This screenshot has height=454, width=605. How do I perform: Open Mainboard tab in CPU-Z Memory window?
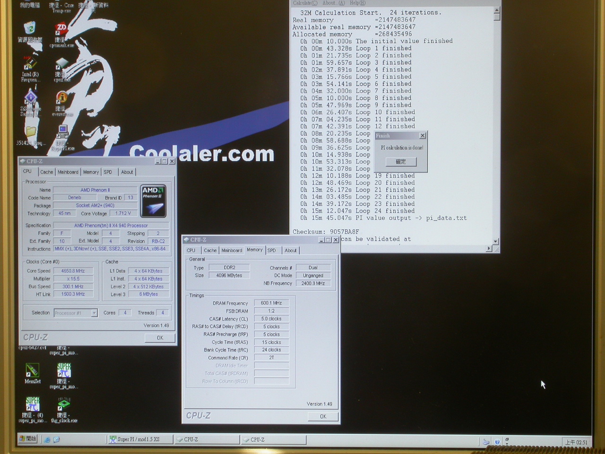click(x=232, y=251)
